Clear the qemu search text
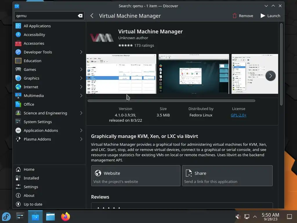Viewport: 297px width, 223px height. 80,16
